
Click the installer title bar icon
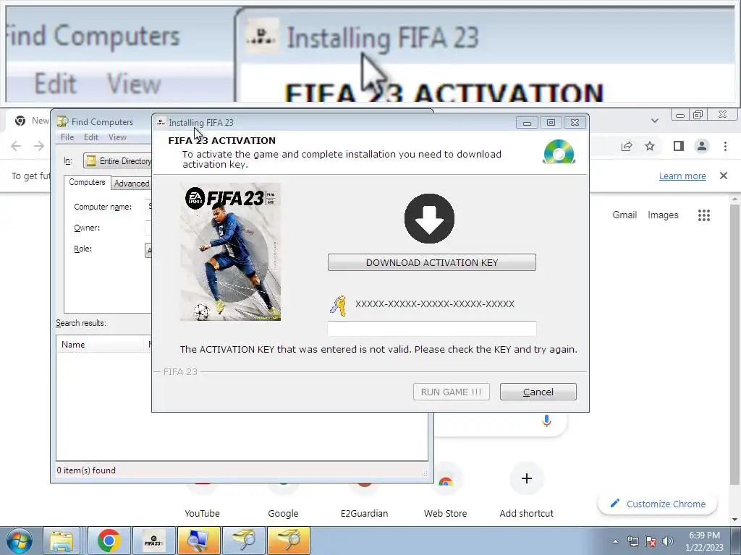[161, 122]
